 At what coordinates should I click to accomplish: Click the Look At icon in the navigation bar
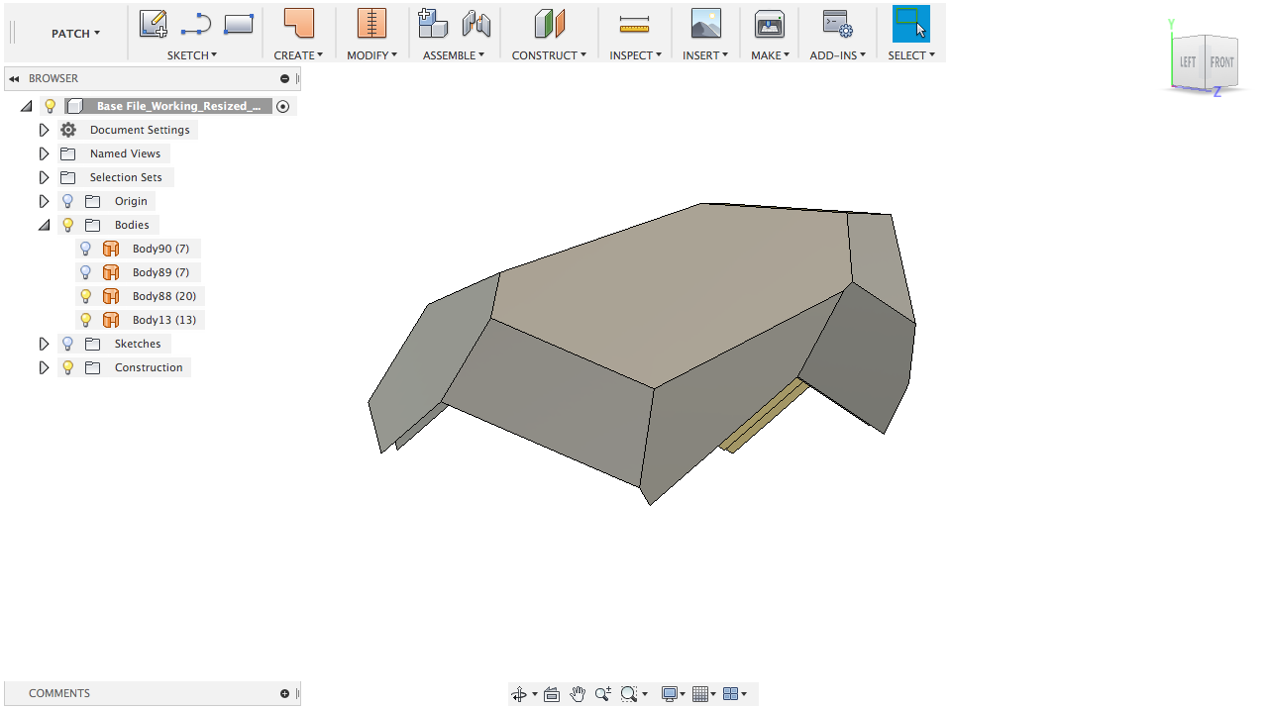click(552, 694)
